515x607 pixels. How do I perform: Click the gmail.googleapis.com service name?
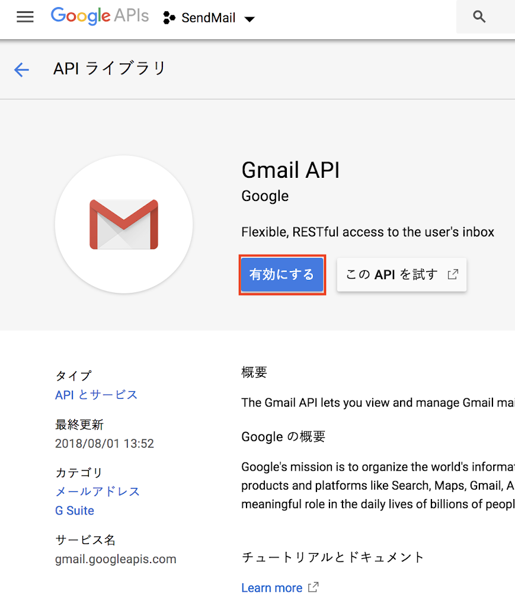click(x=116, y=559)
